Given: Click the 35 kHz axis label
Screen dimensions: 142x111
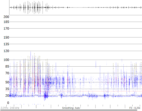Looking at the screenshot, I should (7, 89).
